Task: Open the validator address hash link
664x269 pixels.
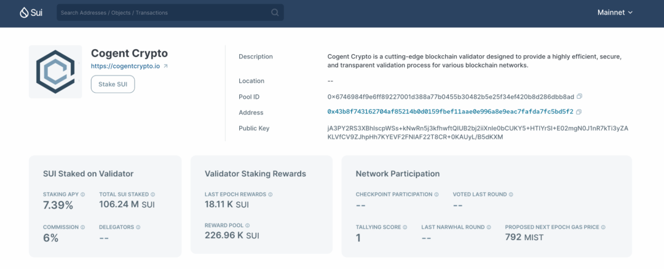Action: tap(450, 112)
